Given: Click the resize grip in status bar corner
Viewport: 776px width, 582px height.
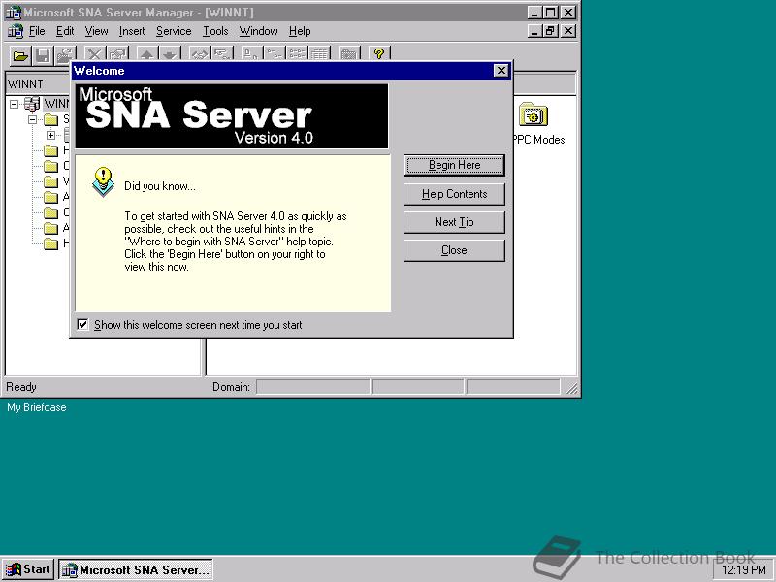Looking at the screenshot, I should [x=571, y=389].
